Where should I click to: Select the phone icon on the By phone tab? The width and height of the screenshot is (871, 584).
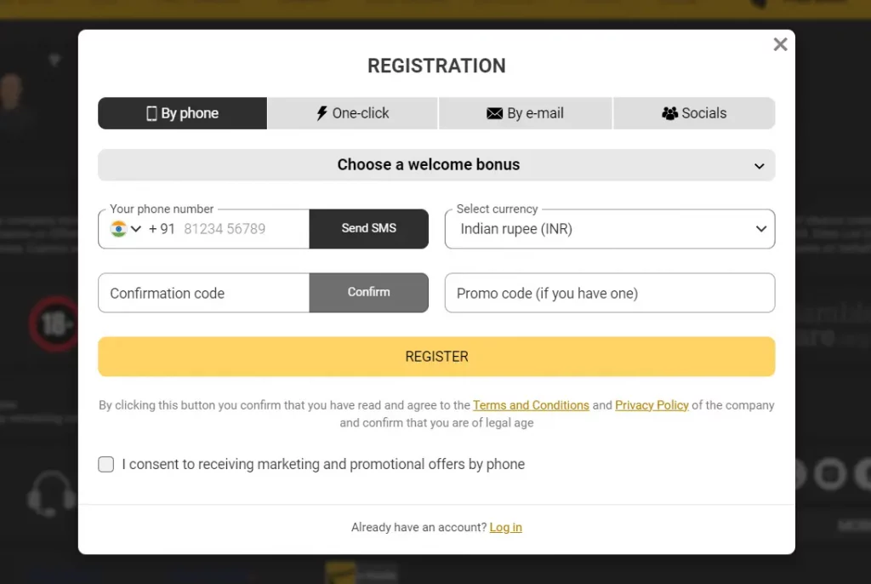[x=150, y=112]
